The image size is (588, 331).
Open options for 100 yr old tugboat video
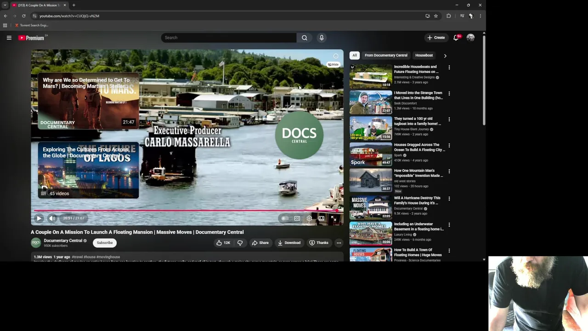(449, 120)
